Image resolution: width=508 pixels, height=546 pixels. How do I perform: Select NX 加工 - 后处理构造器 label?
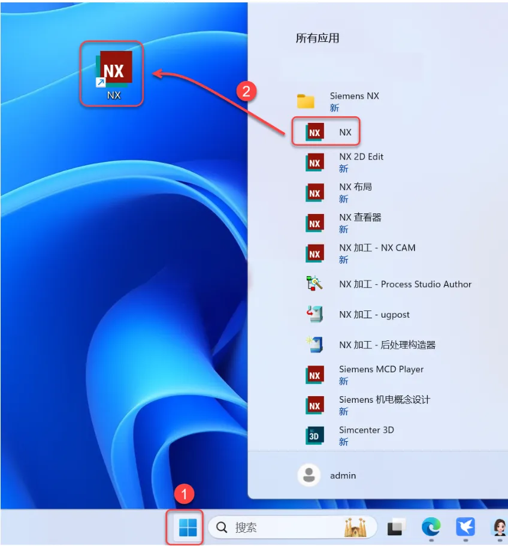click(x=387, y=345)
